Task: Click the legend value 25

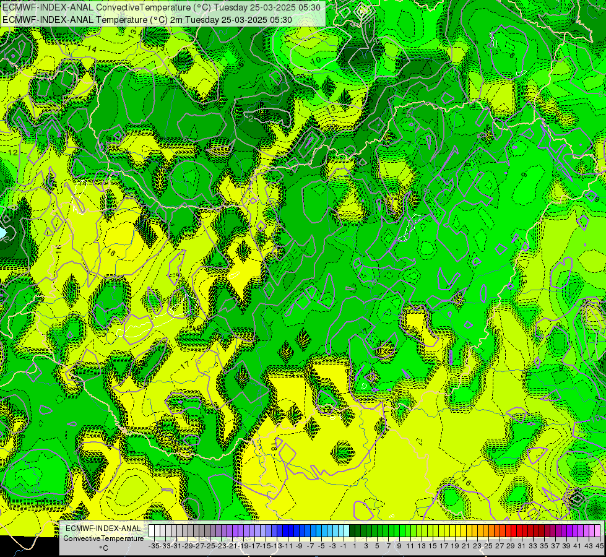Action: pyautogui.click(x=488, y=546)
